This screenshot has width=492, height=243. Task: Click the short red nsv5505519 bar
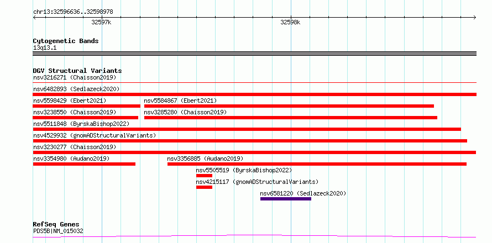pyautogui.click(x=205, y=176)
